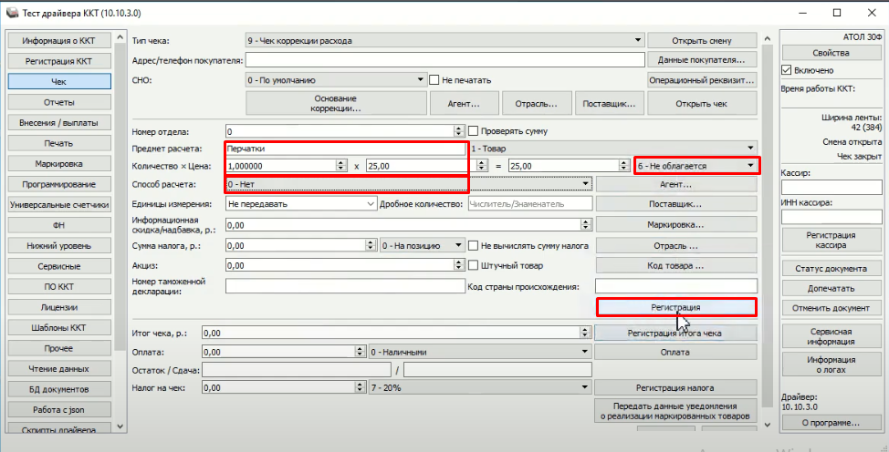Click the Номер отдела spinner arrows
Screen dimensions: 889x452
pos(460,131)
